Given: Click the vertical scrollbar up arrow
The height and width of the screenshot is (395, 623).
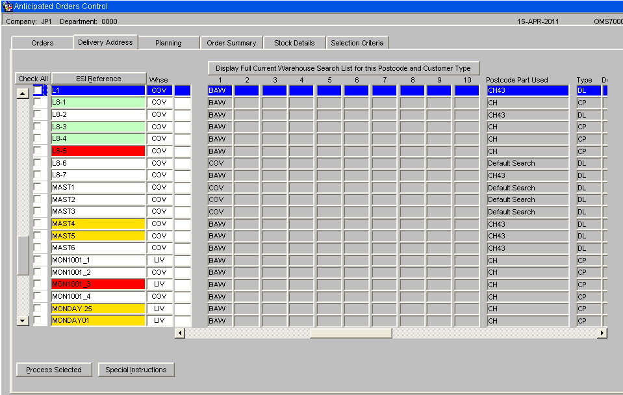Looking at the screenshot, I should coord(23,94).
